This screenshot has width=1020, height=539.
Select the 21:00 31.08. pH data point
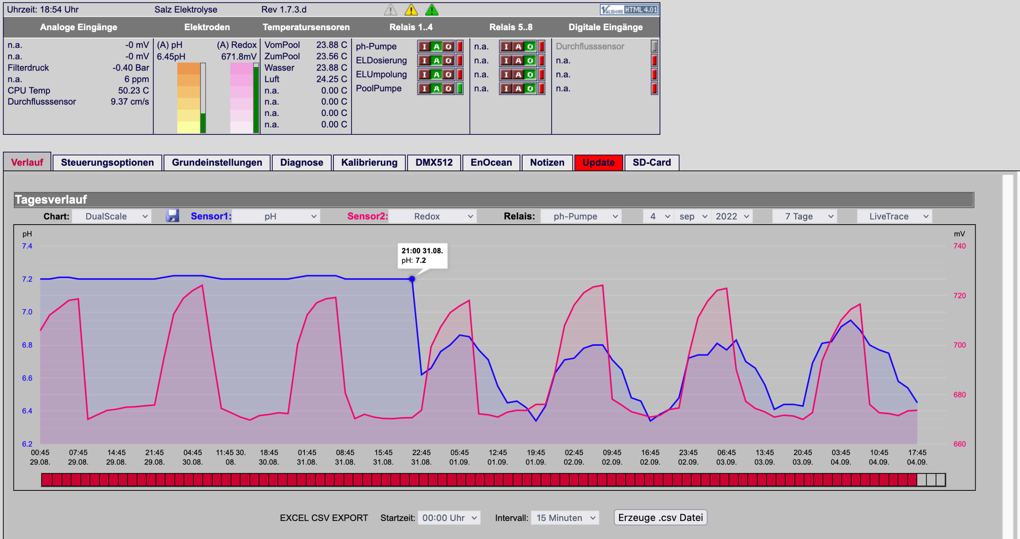coord(412,279)
